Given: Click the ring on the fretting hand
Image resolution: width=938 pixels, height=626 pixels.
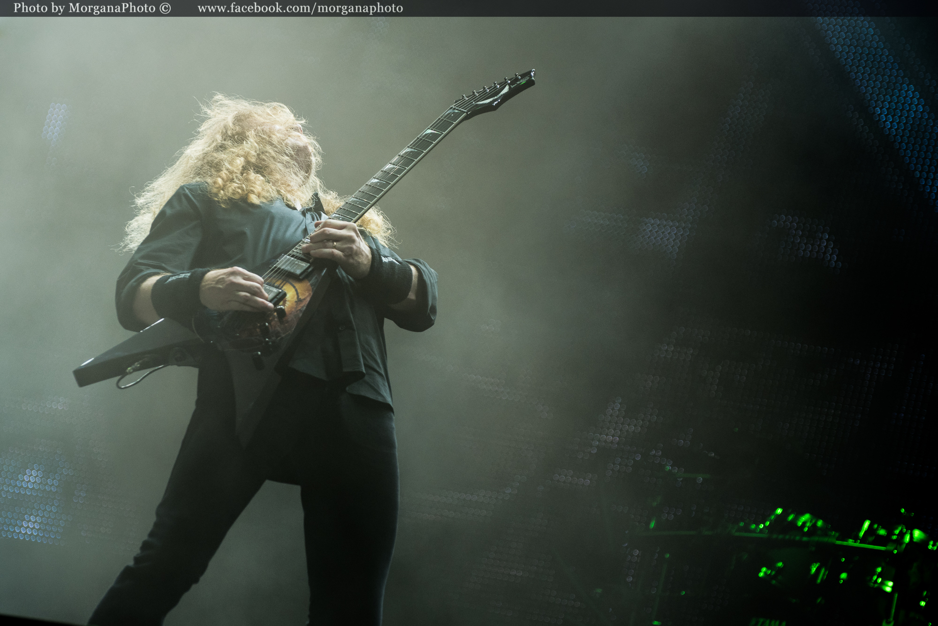Looking at the screenshot, I should 334,244.
